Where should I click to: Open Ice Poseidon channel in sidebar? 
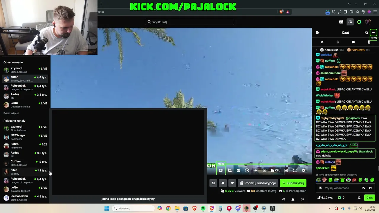pos(25,198)
